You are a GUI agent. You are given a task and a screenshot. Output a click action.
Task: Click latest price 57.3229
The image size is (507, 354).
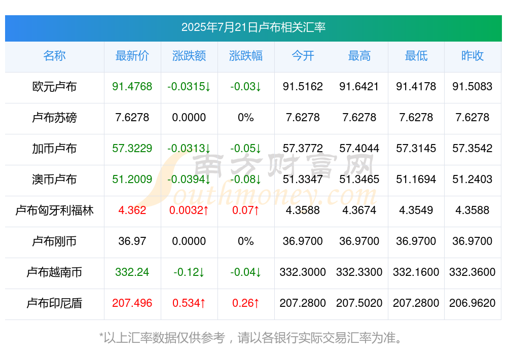(132, 148)
